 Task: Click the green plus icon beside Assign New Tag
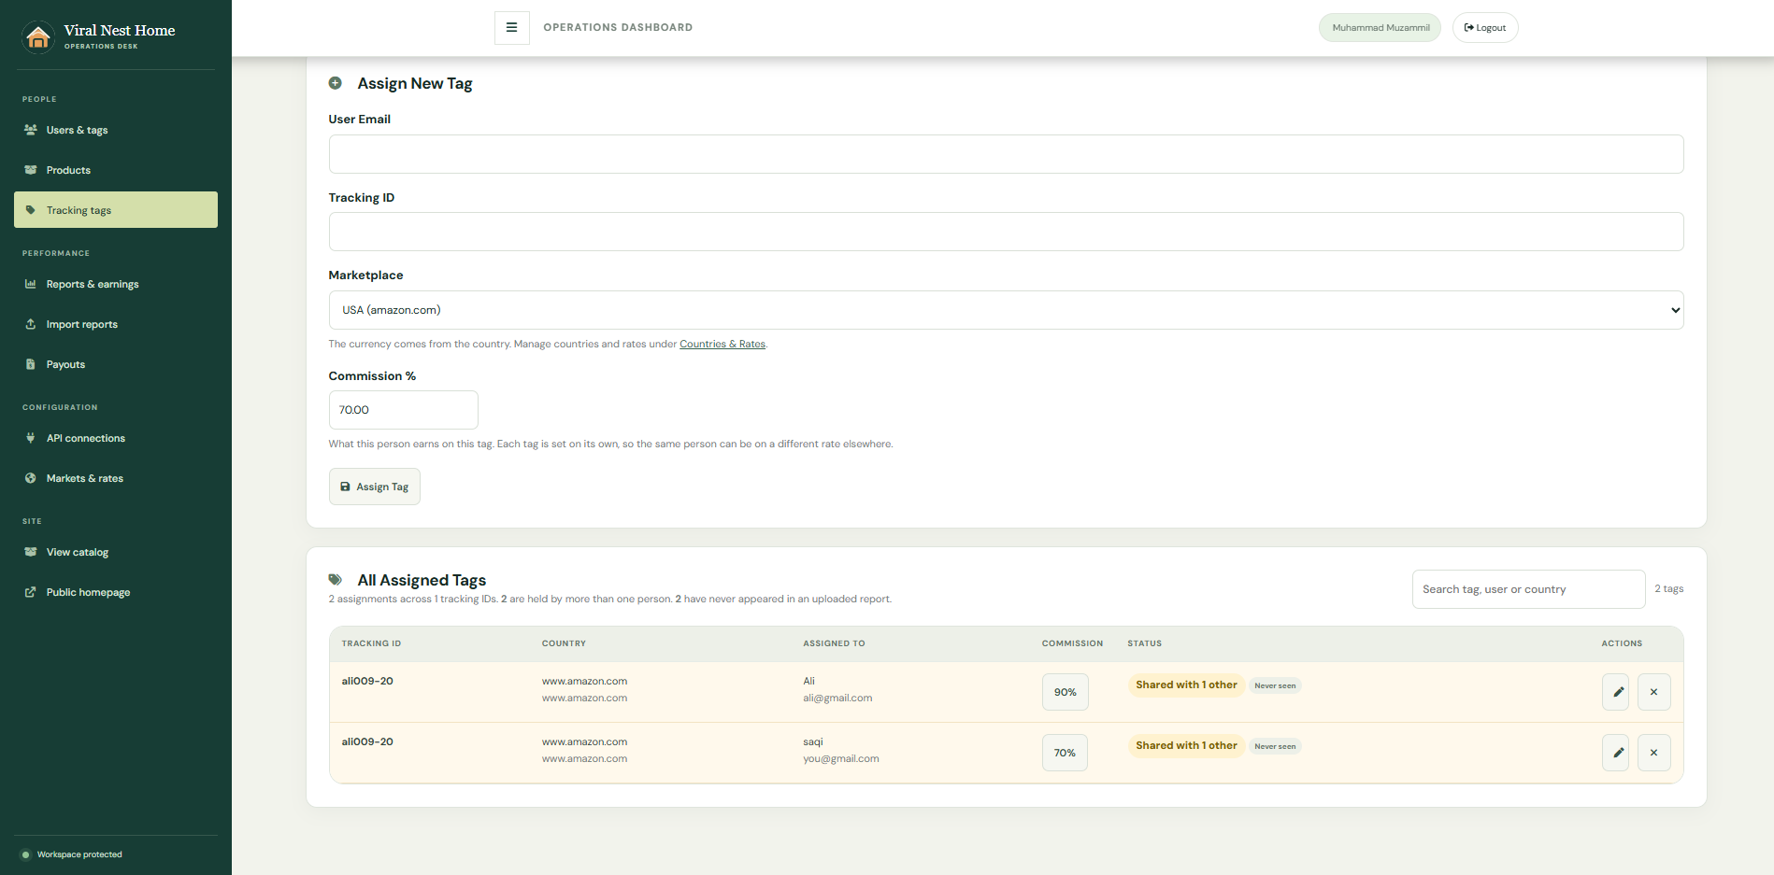coord(336,83)
